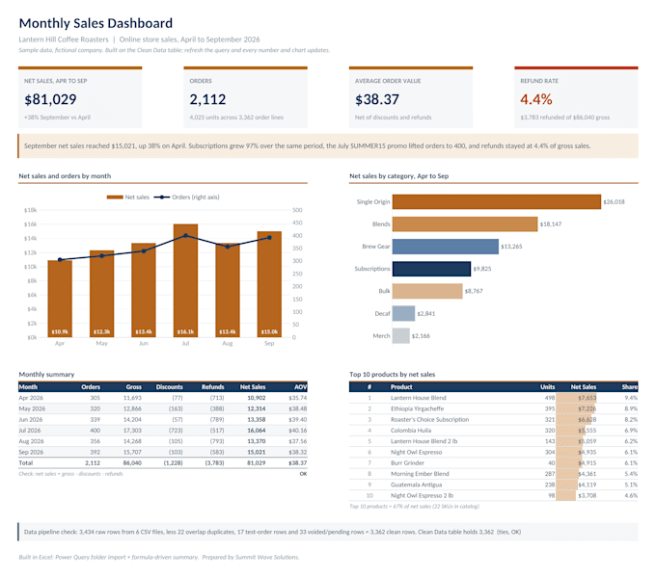Screen dimensions: 656x578
Task: Click the OK check result cell
Action: [x=303, y=474]
